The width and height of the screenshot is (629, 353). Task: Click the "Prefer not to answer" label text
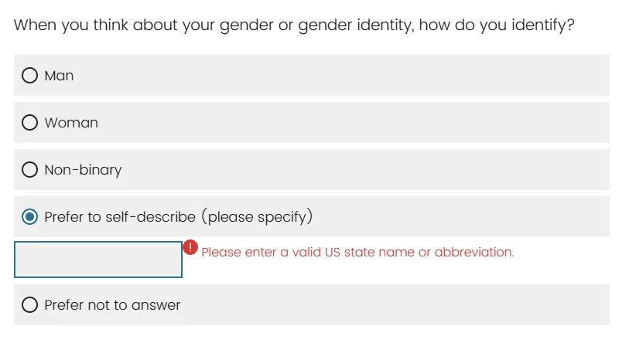[x=112, y=305]
